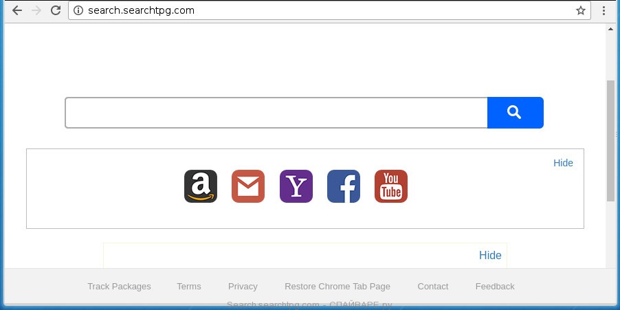This screenshot has height=310, width=620.
Task: Open the YouTube shortcut icon
Action: click(390, 186)
